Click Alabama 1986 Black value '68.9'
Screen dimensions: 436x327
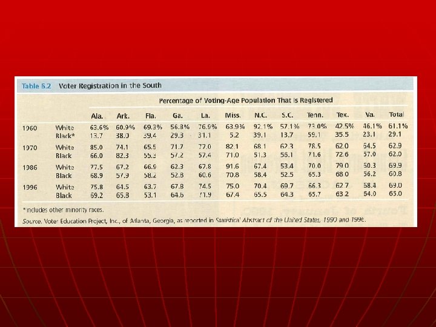(96, 176)
